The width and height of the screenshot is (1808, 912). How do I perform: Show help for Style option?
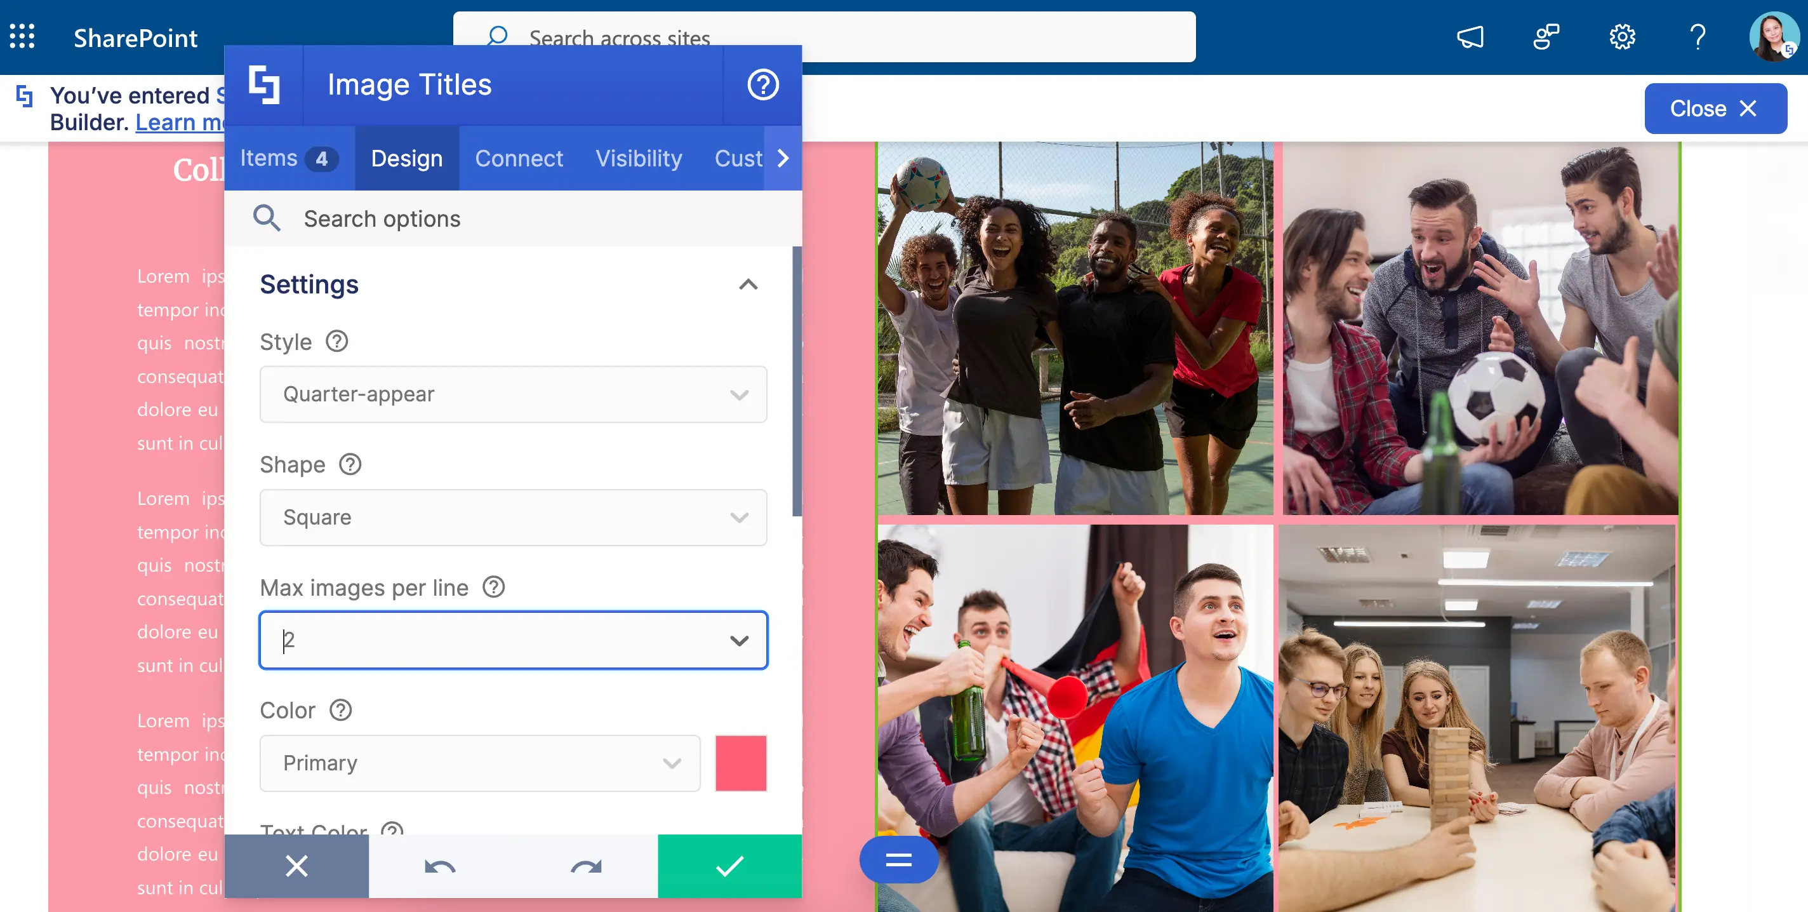click(337, 342)
